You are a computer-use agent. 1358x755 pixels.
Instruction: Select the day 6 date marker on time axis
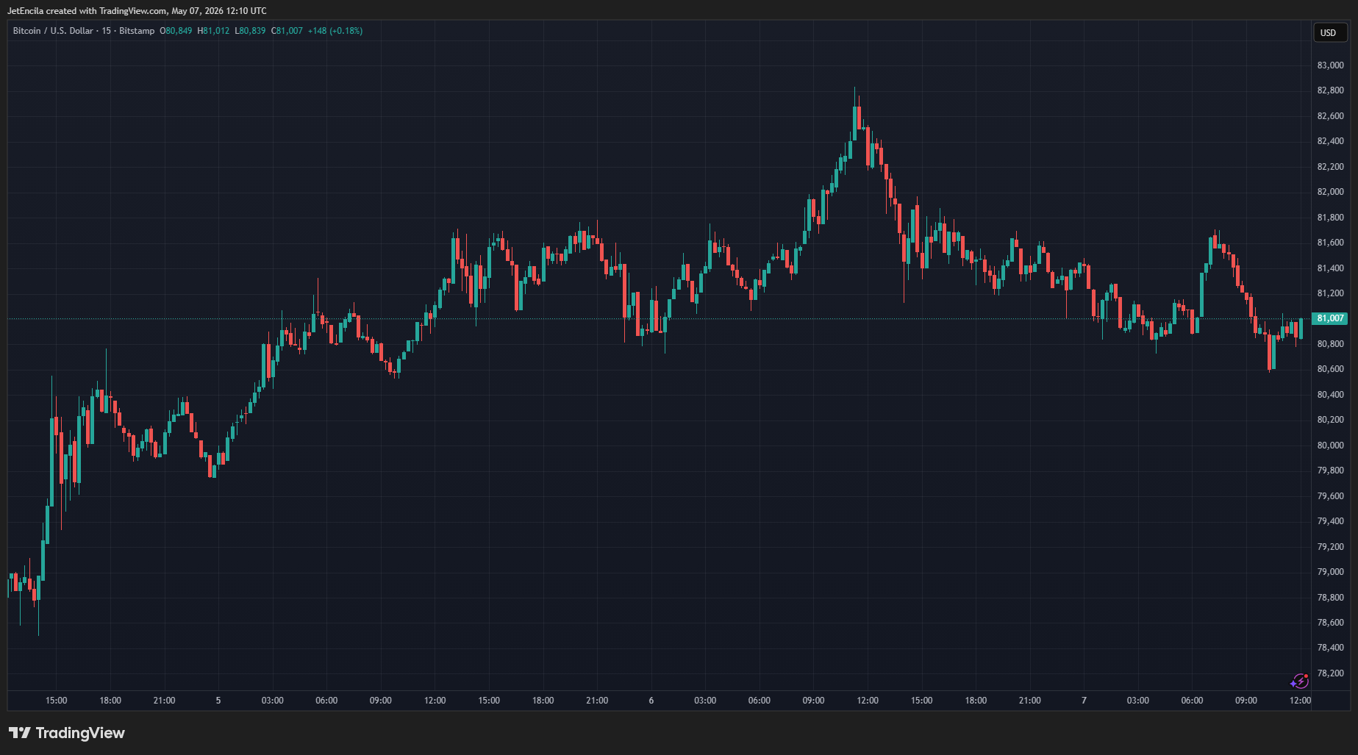coord(651,701)
